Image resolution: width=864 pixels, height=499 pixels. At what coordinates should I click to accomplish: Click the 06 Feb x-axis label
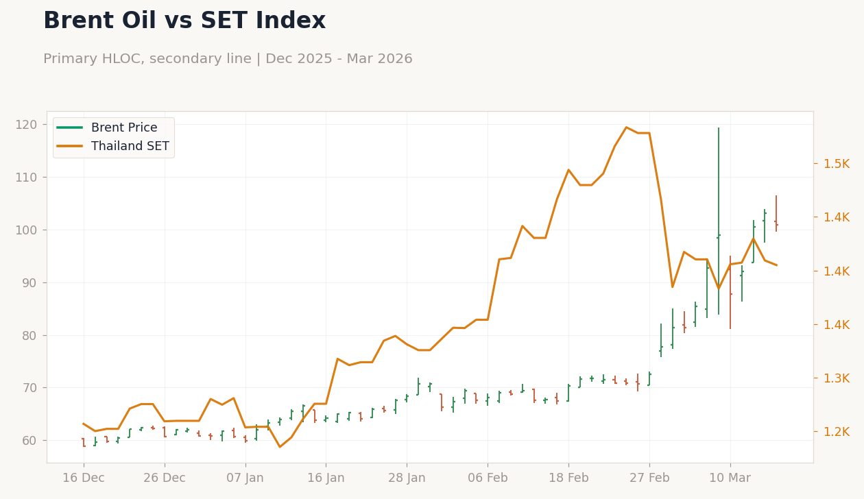click(488, 478)
